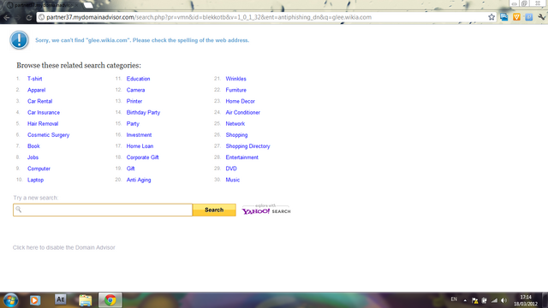548x308 pixels.
Task: Click the Party link, item 15
Action: pos(133,123)
